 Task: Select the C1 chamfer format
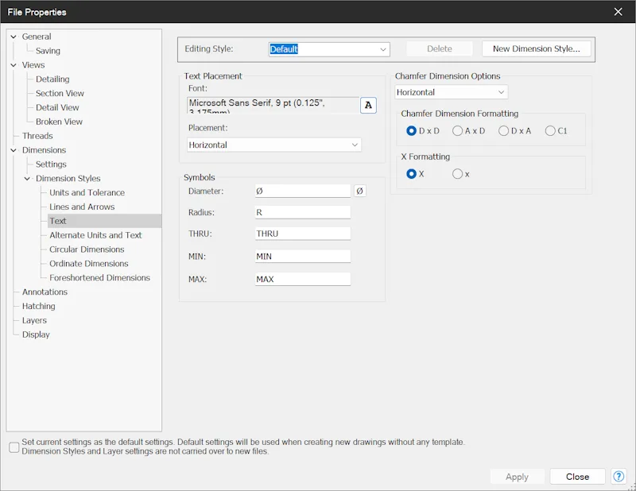tap(550, 131)
